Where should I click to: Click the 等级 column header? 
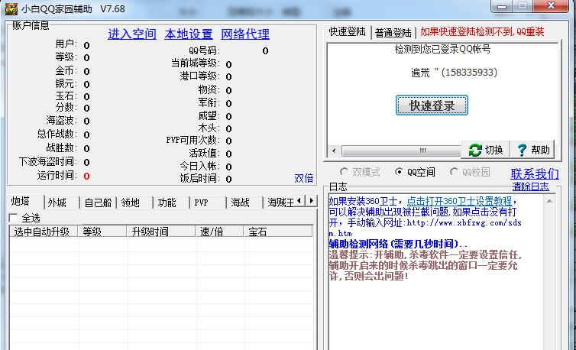point(103,232)
